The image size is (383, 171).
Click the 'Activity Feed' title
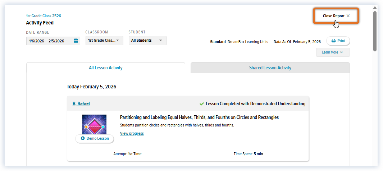tap(40, 23)
